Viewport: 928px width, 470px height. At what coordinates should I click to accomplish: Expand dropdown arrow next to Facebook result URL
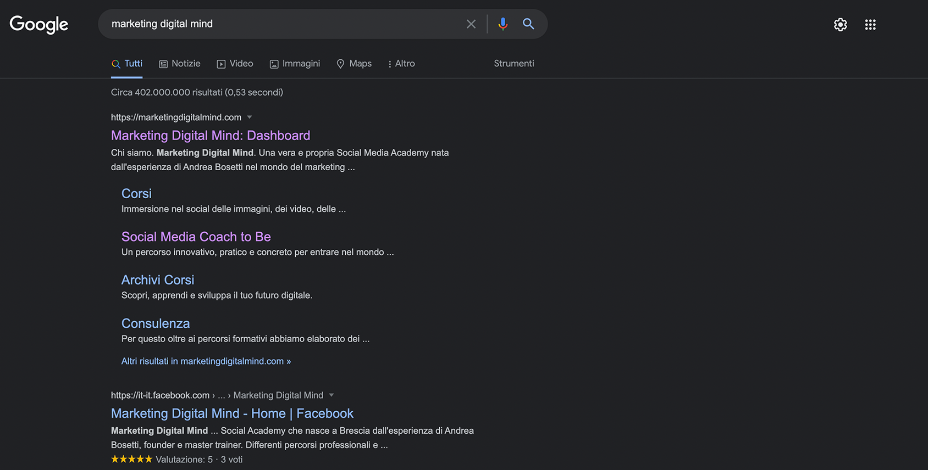tap(332, 395)
